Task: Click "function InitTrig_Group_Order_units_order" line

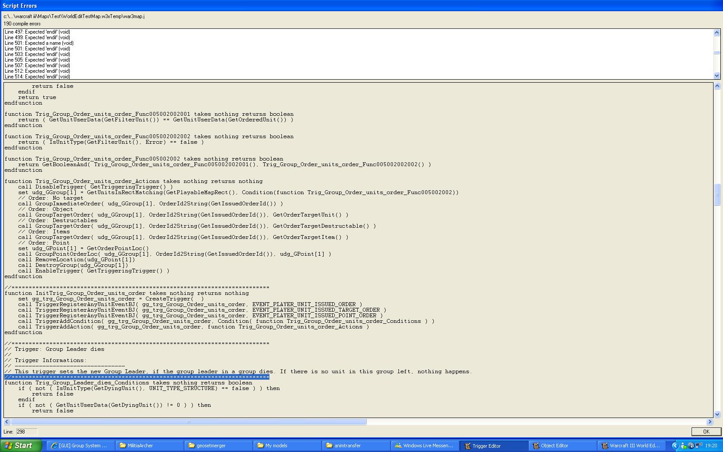Action: tap(127, 293)
